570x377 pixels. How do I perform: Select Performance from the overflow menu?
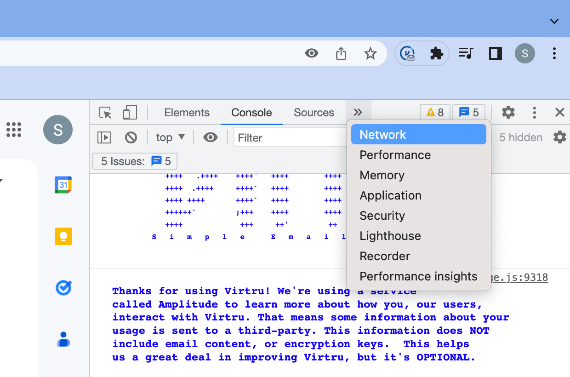pos(418,155)
